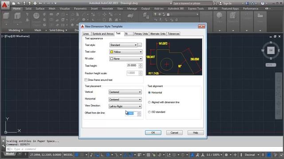
Task: Click the dialog Help button
Action: click(x=196, y=132)
